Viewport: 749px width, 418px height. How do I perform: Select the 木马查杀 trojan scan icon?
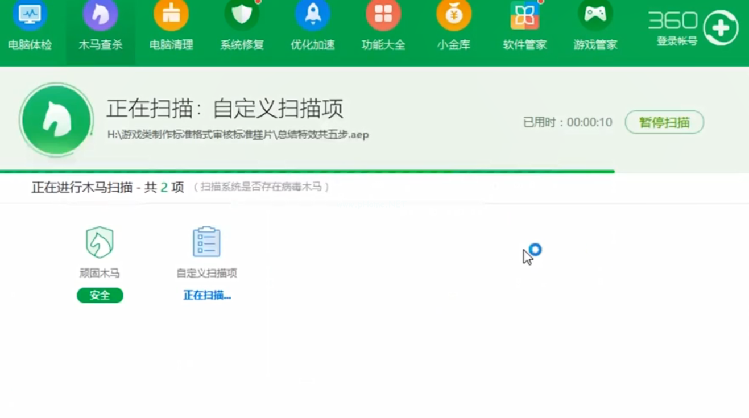click(101, 15)
